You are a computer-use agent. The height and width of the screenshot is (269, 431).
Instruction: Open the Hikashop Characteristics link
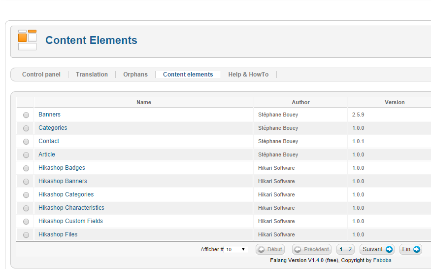point(71,208)
